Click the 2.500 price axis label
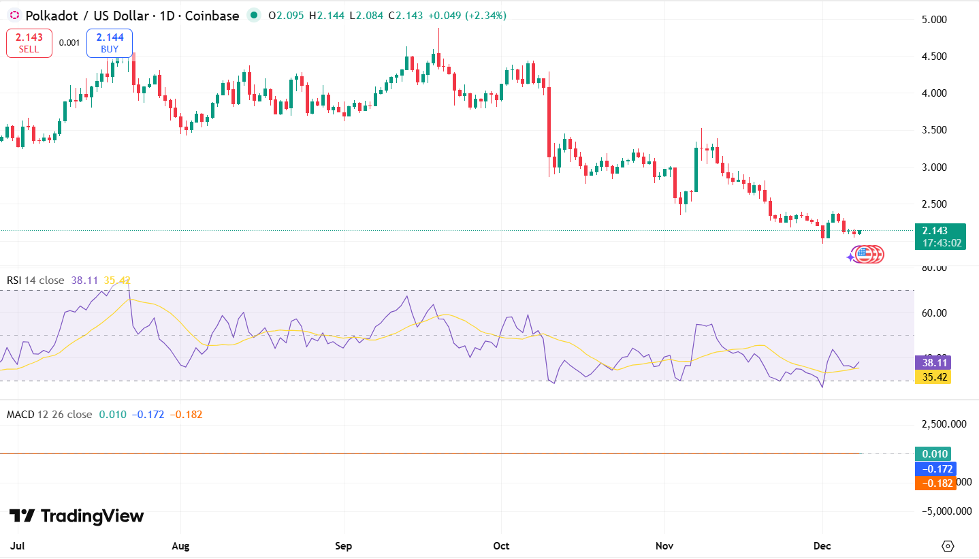This screenshot has height=559, width=979. coord(935,204)
